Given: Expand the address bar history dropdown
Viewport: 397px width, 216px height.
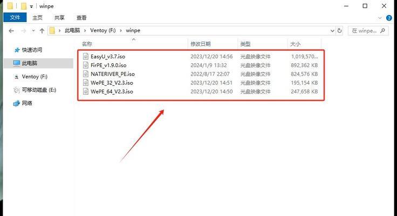Looking at the screenshot, I should pos(332,31).
